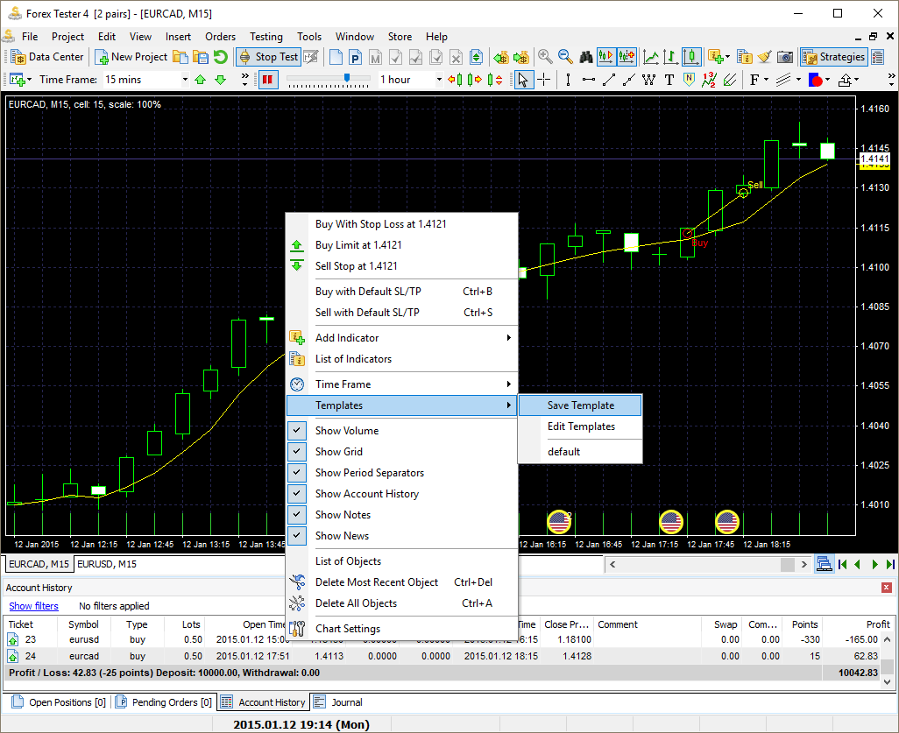The width and height of the screenshot is (899, 733).
Task: Expand the Fibonacci tools dropdown arrow
Action: 767,80
